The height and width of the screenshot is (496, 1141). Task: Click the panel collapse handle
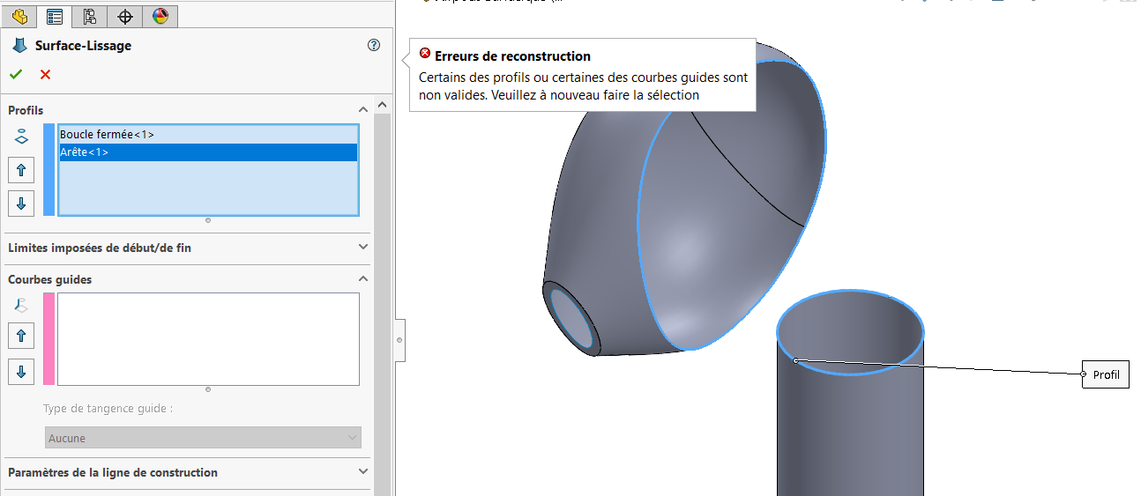tap(399, 339)
